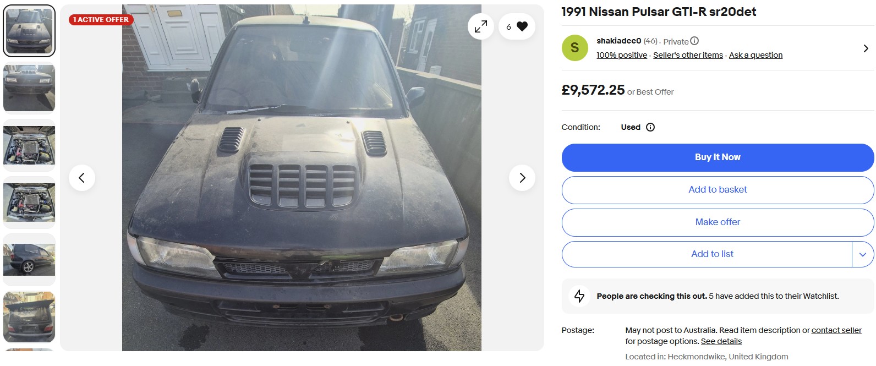This screenshot has height=366, width=876.
Task: Show the previous gallery image
Action: click(x=82, y=178)
